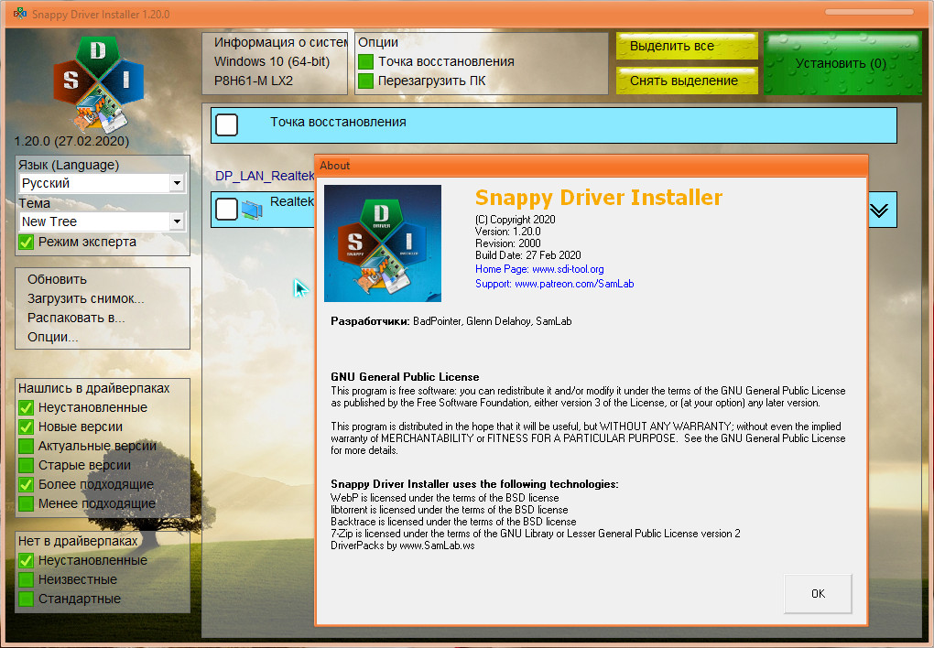Click the SDI logo in the left sidebar
Viewport: 934px width, 648px height.
point(98,83)
